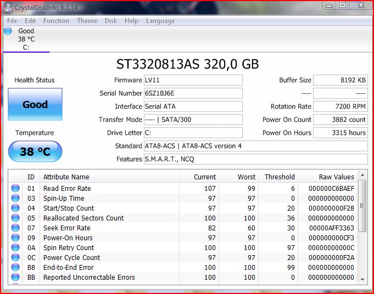Select the Read Error Rate attribute name
This screenshot has width=374, height=294.
click(x=67, y=189)
